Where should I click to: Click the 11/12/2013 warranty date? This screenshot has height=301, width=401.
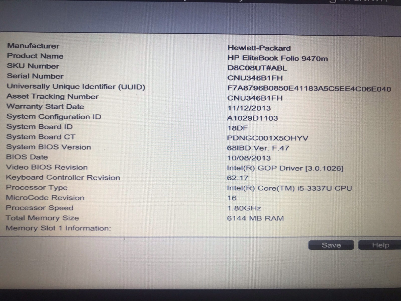249,108
